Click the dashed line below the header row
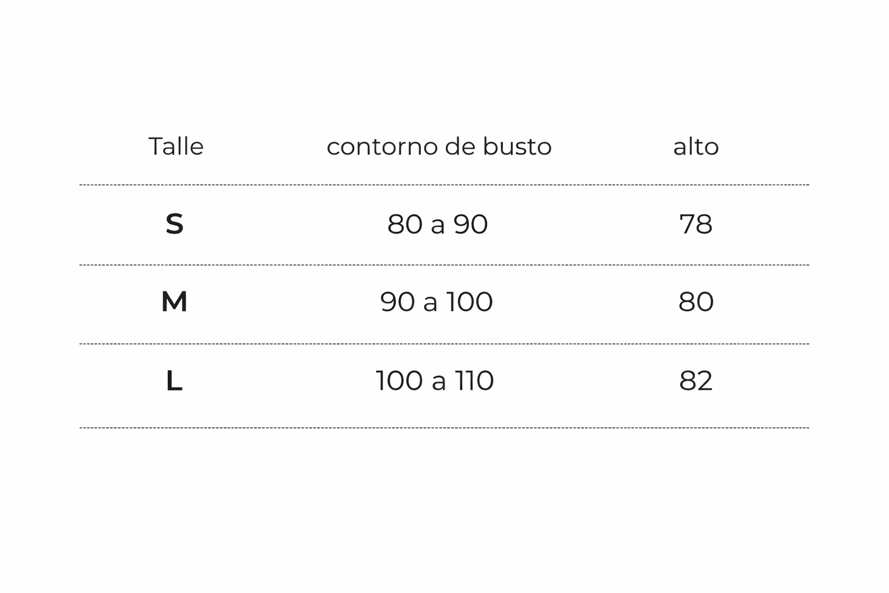Viewport: 889px width, 593px height. click(444, 185)
